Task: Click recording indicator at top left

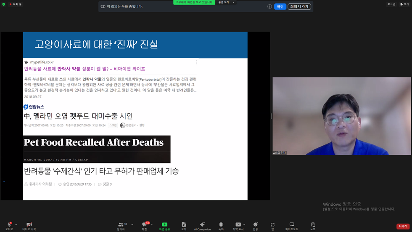Action: (x=16, y=4)
